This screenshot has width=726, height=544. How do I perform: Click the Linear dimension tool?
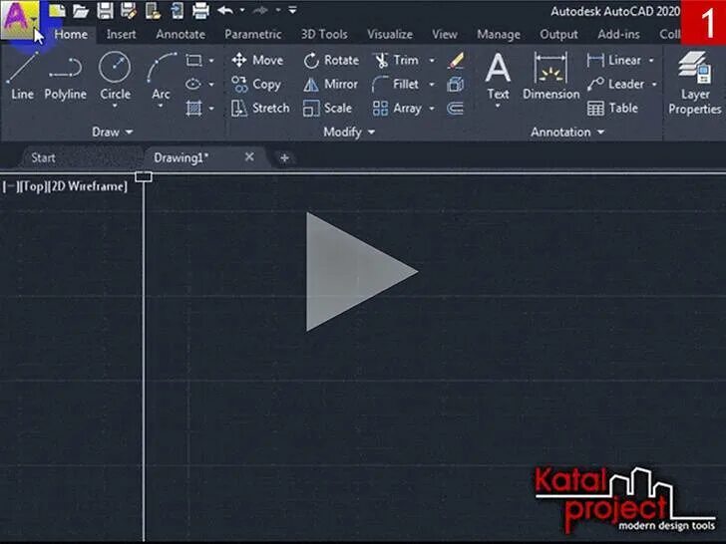point(614,60)
